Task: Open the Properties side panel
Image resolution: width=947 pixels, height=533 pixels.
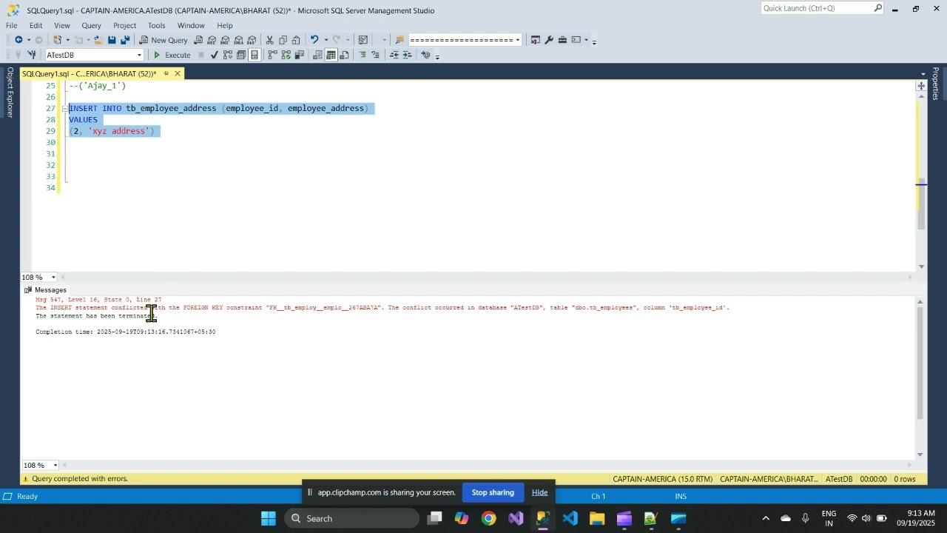Action: [936, 84]
